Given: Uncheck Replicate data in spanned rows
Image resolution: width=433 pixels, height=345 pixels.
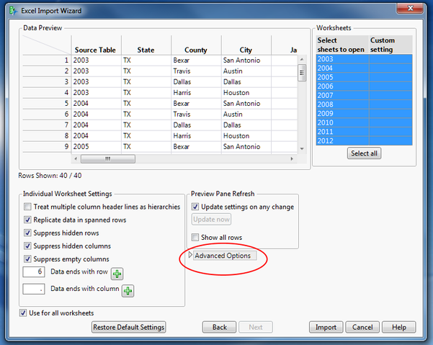Looking at the screenshot, I should [x=27, y=220].
